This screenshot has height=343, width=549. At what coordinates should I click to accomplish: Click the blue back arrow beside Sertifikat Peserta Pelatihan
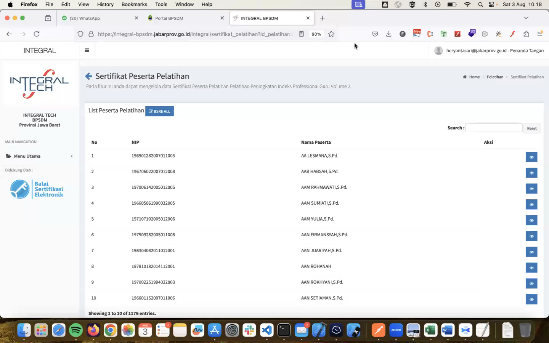click(88, 76)
